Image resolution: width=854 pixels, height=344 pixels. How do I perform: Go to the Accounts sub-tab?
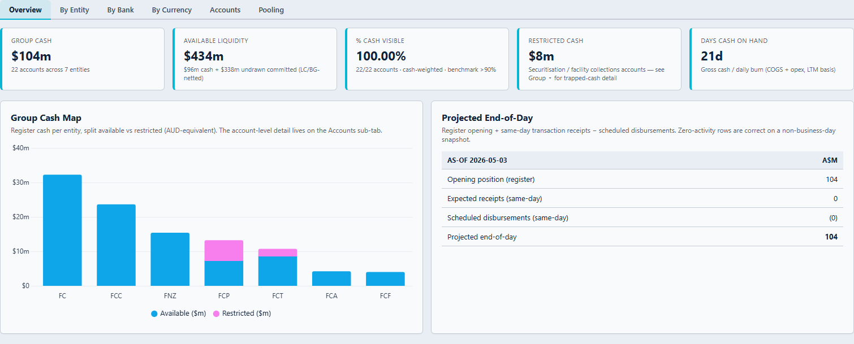(x=225, y=10)
